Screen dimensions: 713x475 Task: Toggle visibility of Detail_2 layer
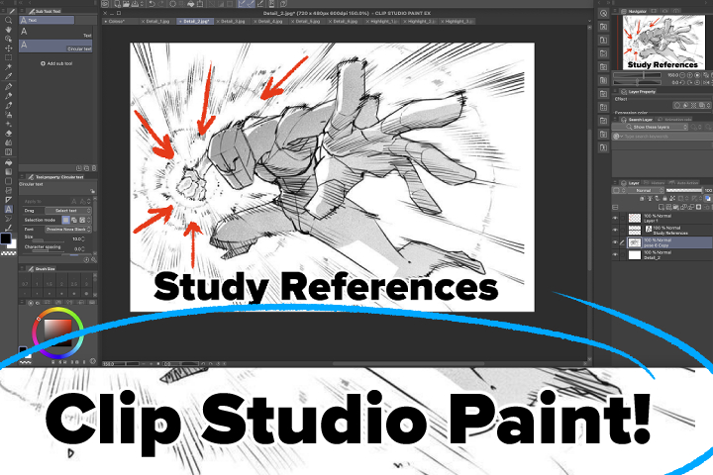(x=615, y=255)
